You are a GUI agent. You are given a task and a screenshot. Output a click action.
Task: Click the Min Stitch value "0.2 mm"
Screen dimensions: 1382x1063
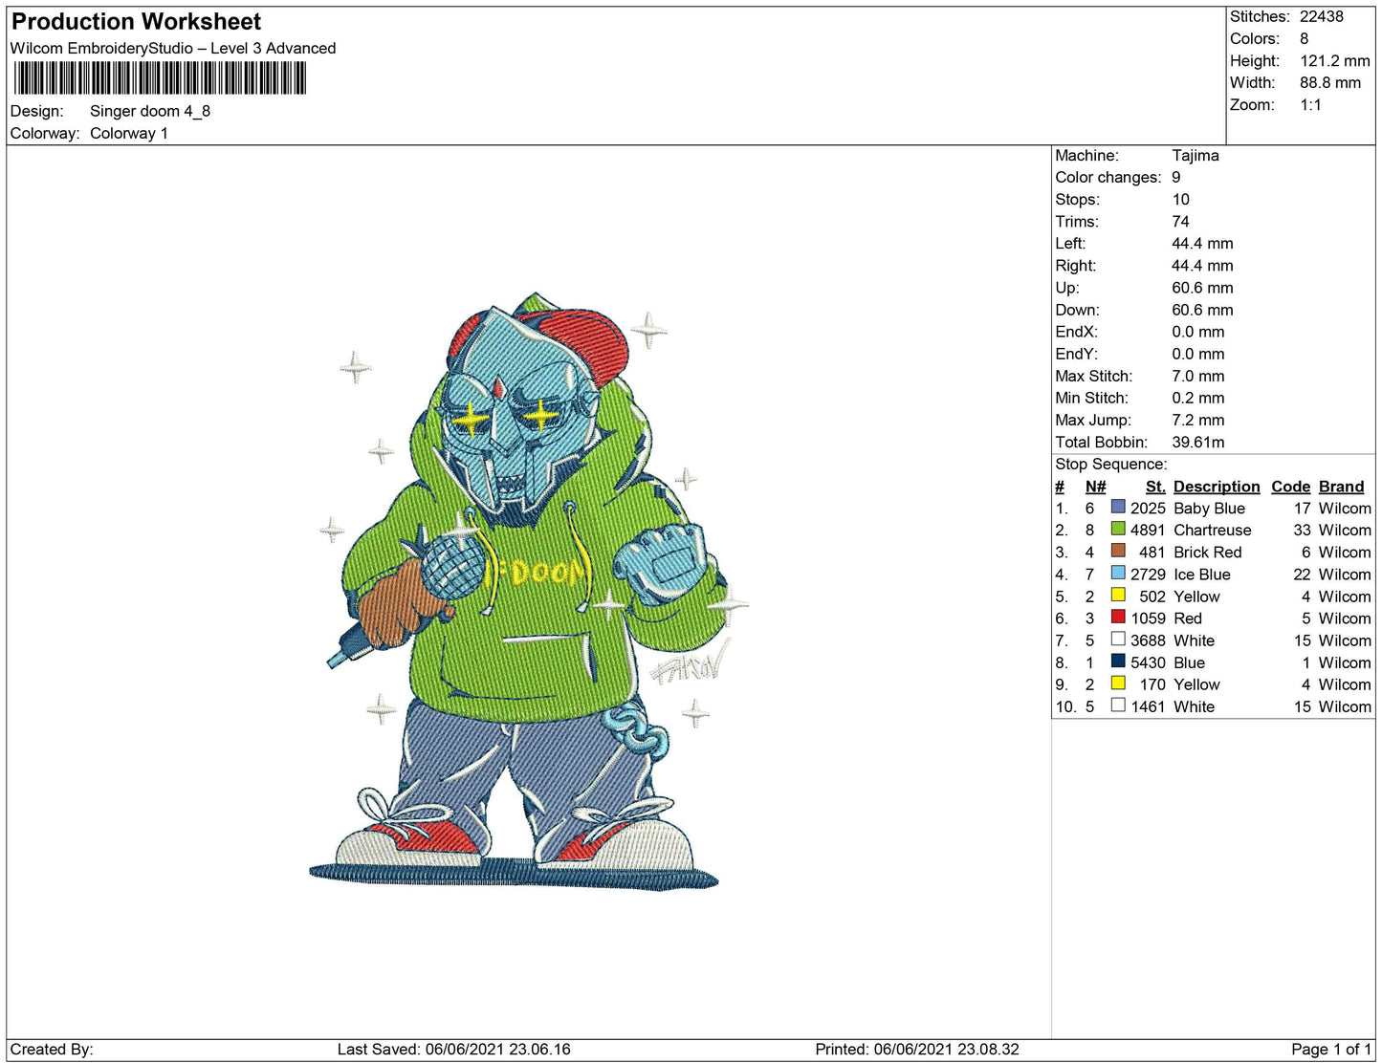(x=1198, y=398)
